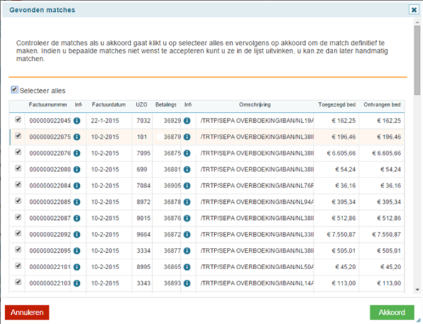The height and width of the screenshot is (324, 423).
Task: Click the red Annuleren button
Action: [x=27, y=312]
